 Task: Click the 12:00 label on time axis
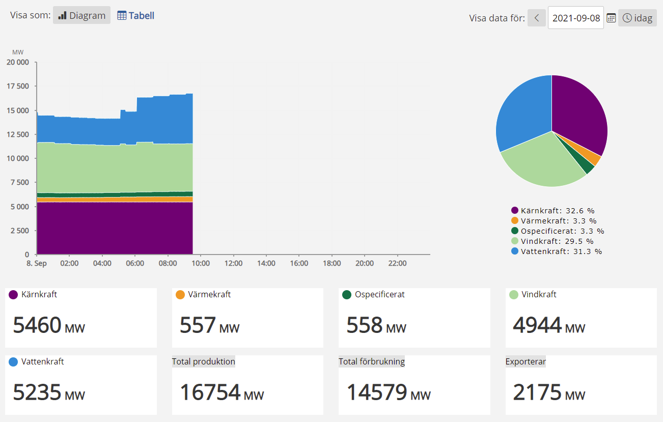(x=233, y=263)
